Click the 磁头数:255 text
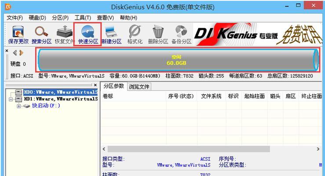 pyautogui.click(x=211, y=76)
